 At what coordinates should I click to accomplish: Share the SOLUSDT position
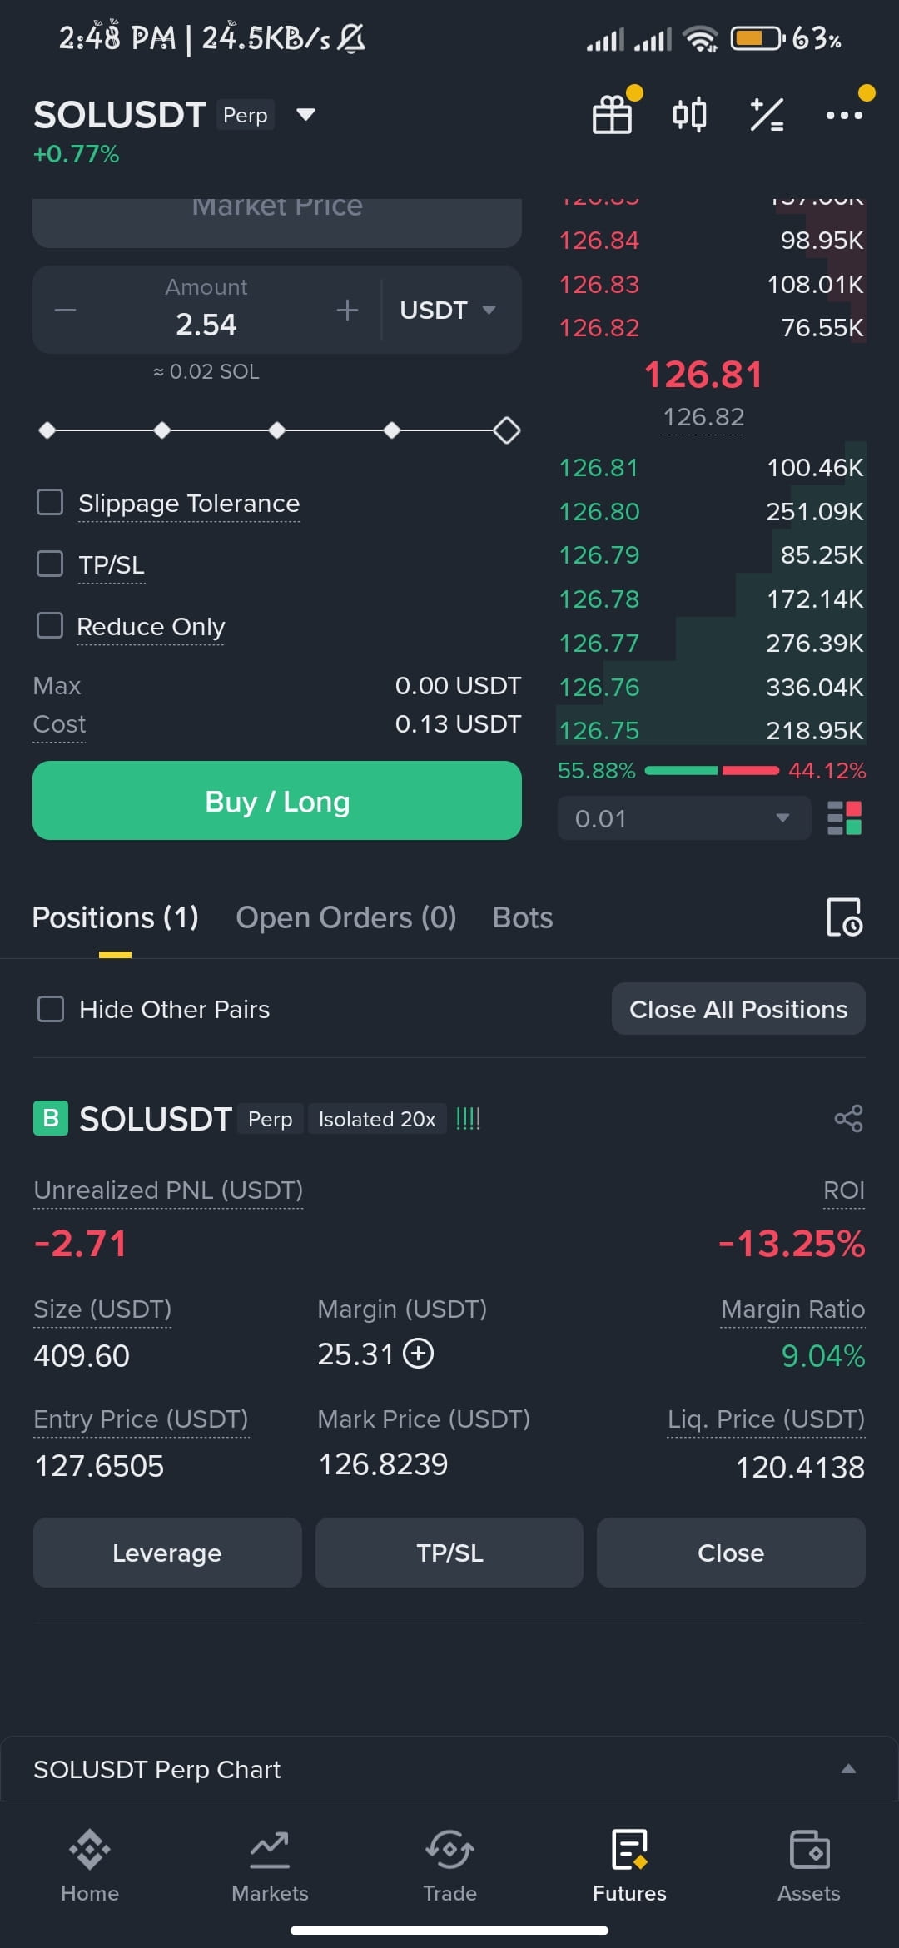(x=848, y=1118)
